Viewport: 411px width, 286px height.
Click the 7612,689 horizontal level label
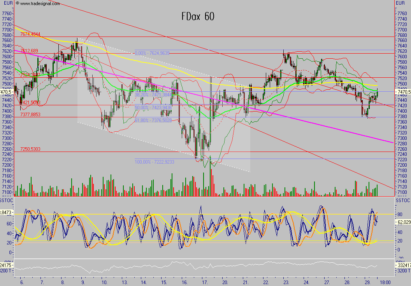[x=29, y=51]
